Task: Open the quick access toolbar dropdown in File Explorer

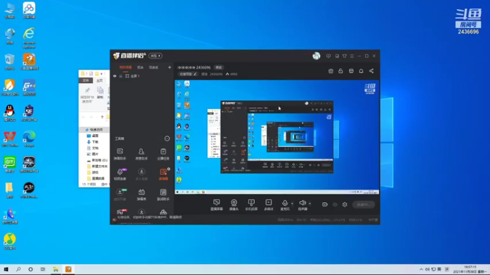Action: [x=102, y=74]
